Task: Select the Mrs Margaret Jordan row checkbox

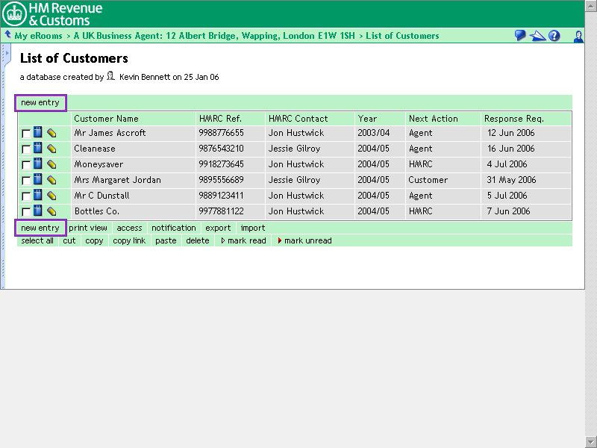Action: click(26, 181)
